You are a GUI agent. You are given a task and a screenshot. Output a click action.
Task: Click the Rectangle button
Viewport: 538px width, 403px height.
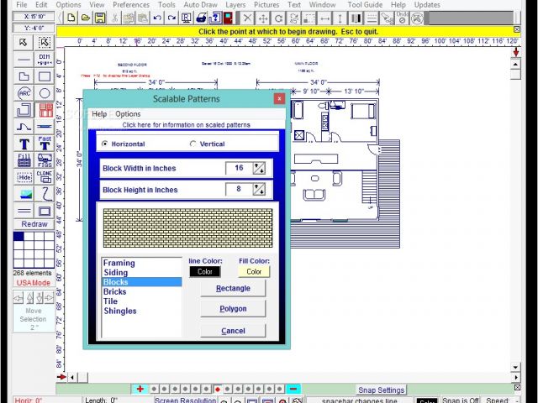(233, 288)
